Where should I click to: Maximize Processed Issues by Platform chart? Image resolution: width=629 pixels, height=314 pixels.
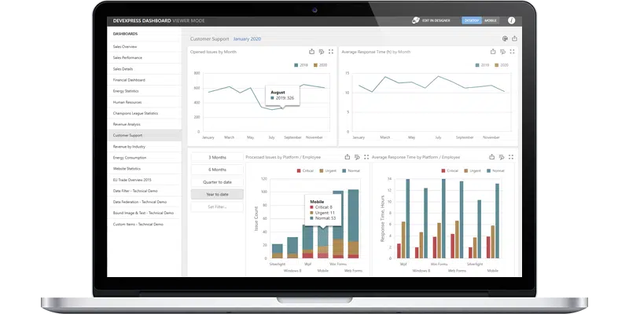coord(366,157)
